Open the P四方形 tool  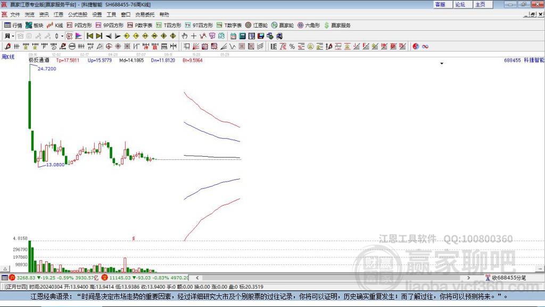tap(79, 25)
